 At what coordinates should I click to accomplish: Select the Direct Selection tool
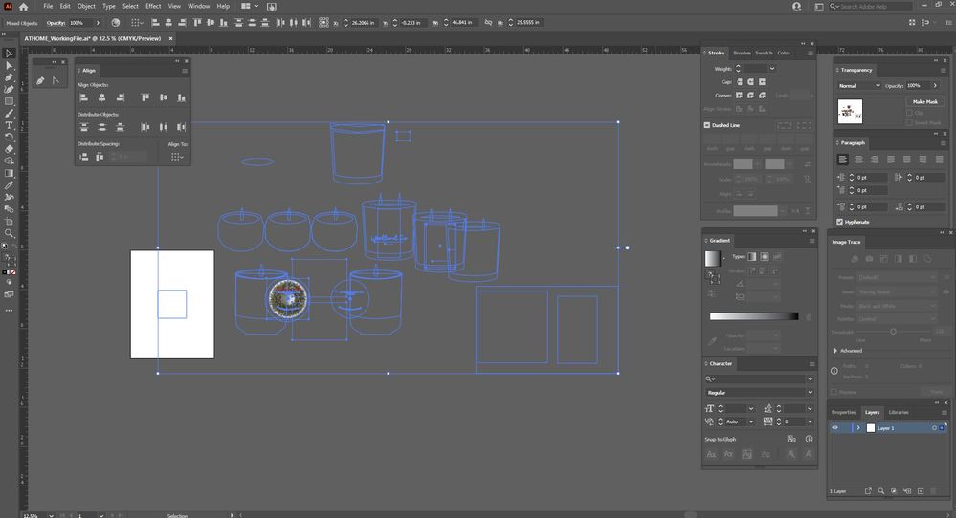tap(10, 65)
